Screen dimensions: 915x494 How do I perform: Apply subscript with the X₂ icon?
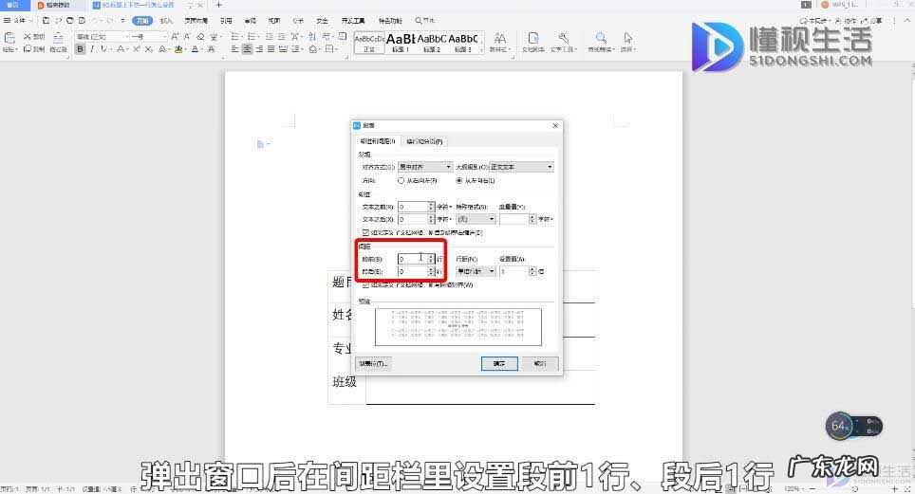[149, 49]
